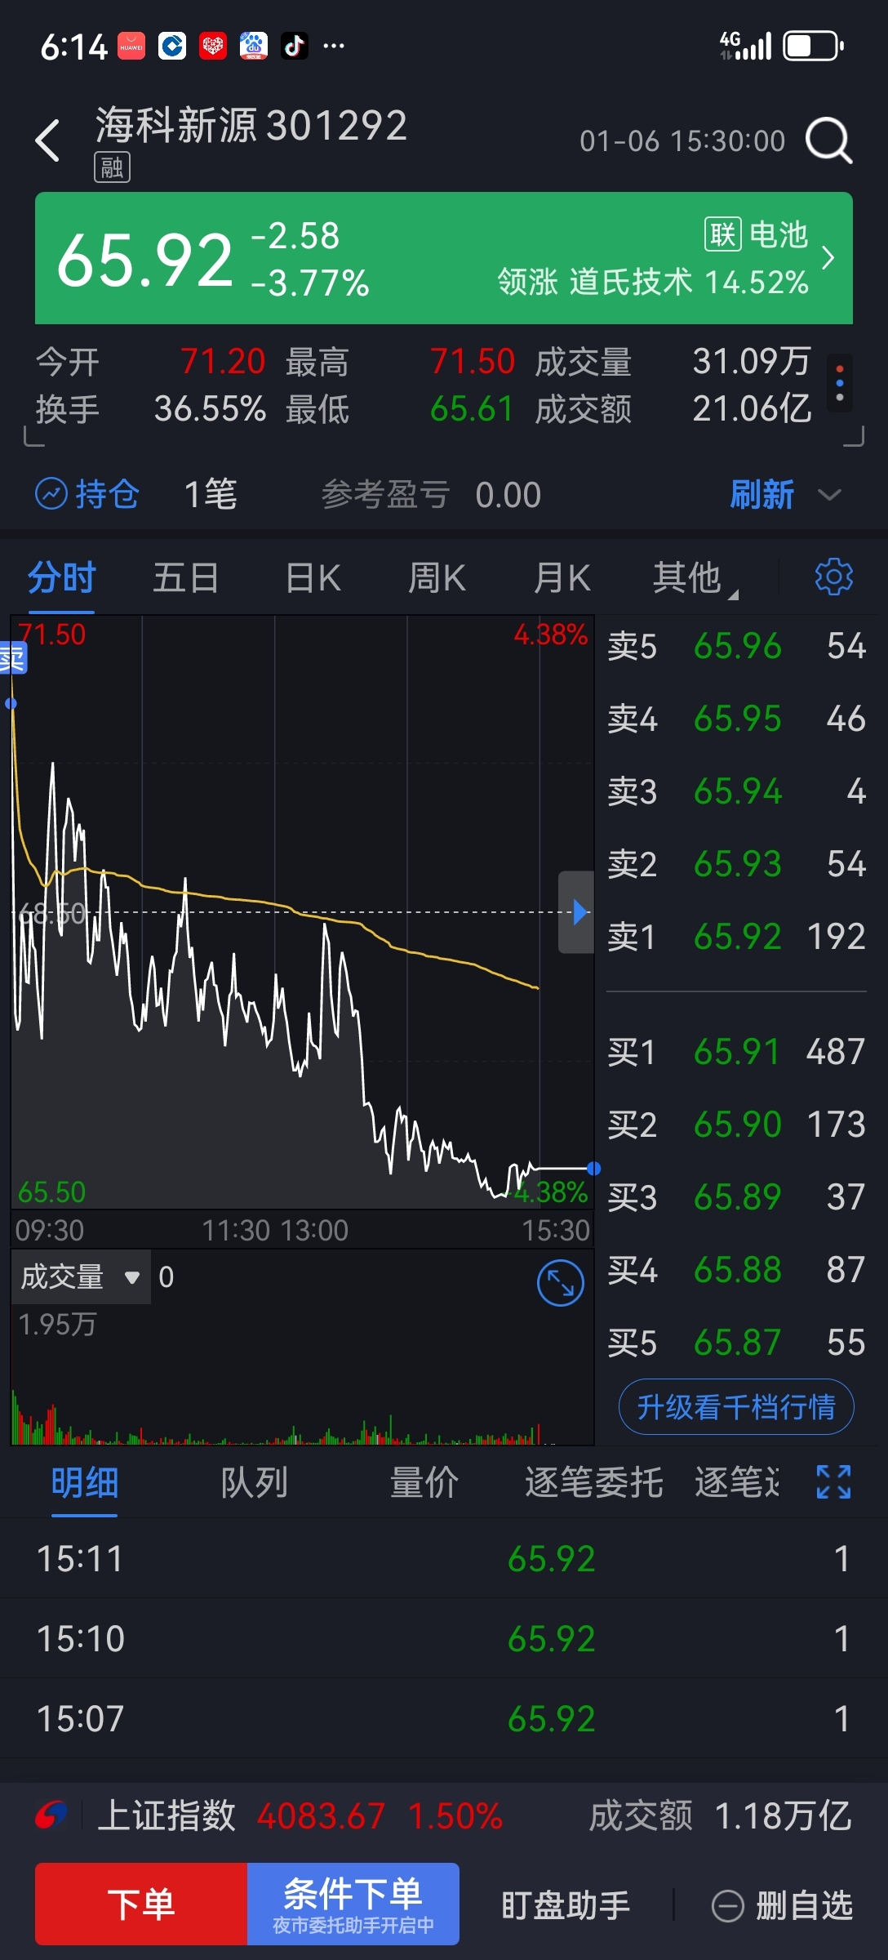
Task: Open the Baidu notification icon
Action: coord(253,46)
